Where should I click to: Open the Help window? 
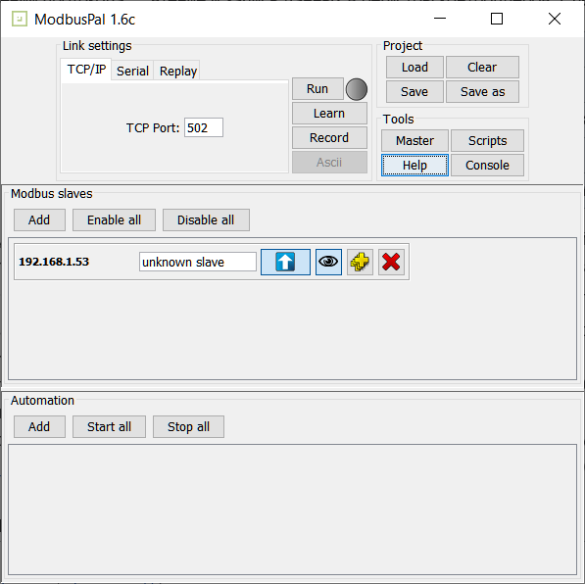coord(414,165)
